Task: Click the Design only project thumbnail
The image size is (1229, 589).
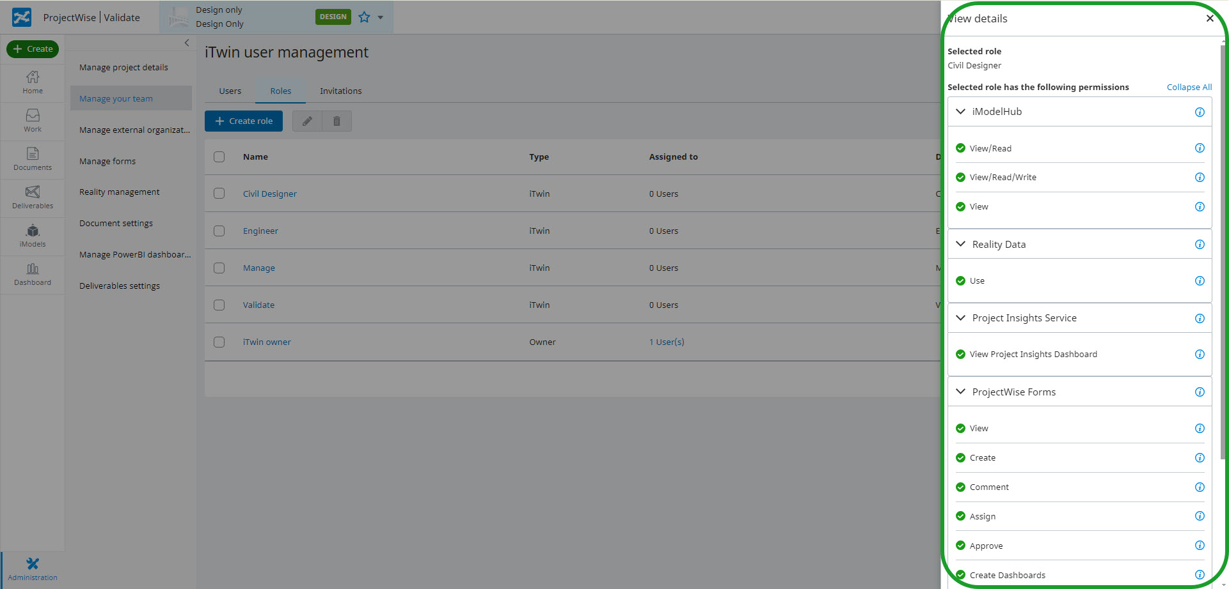Action: pyautogui.click(x=178, y=17)
